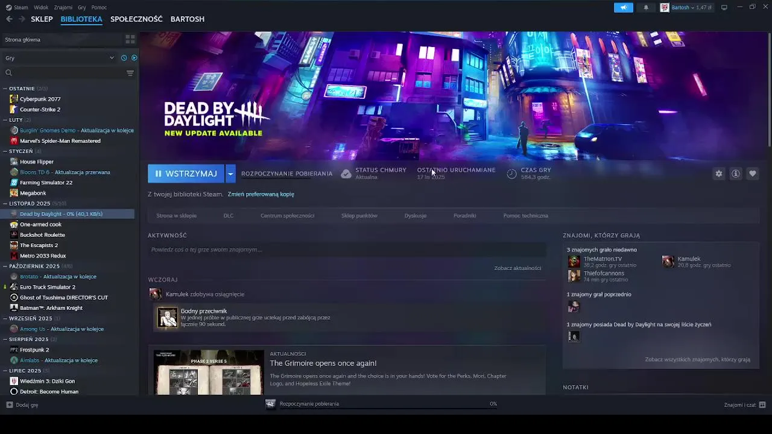Toggle recent activity clock filter
The height and width of the screenshot is (434, 772).
coord(124,58)
